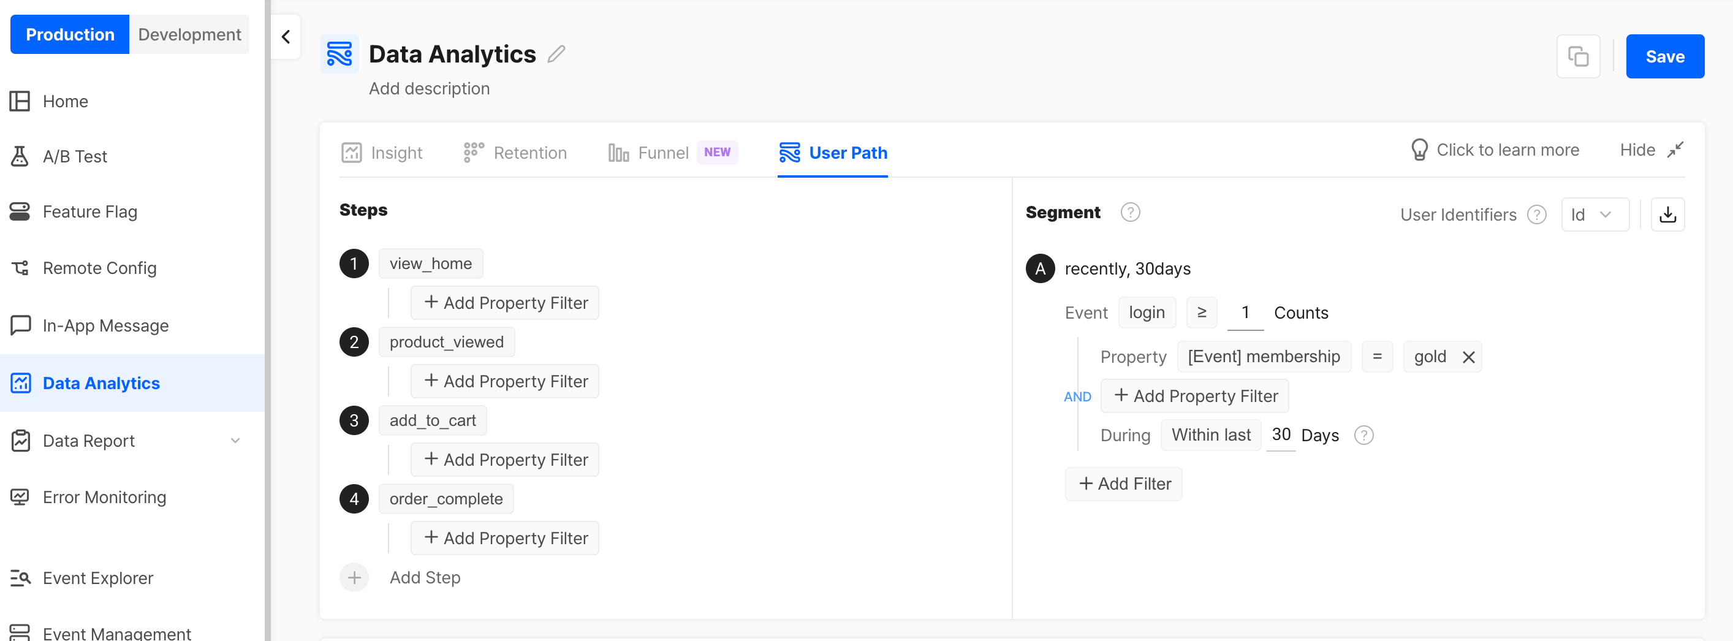
Task: Add a filter to segment A
Action: tap(1123, 484)
